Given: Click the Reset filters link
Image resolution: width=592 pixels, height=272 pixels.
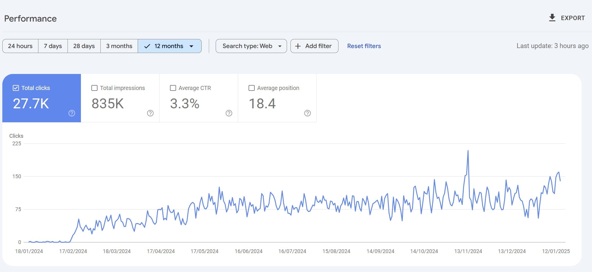Looking at the screenshot, I should coord(364,46).
